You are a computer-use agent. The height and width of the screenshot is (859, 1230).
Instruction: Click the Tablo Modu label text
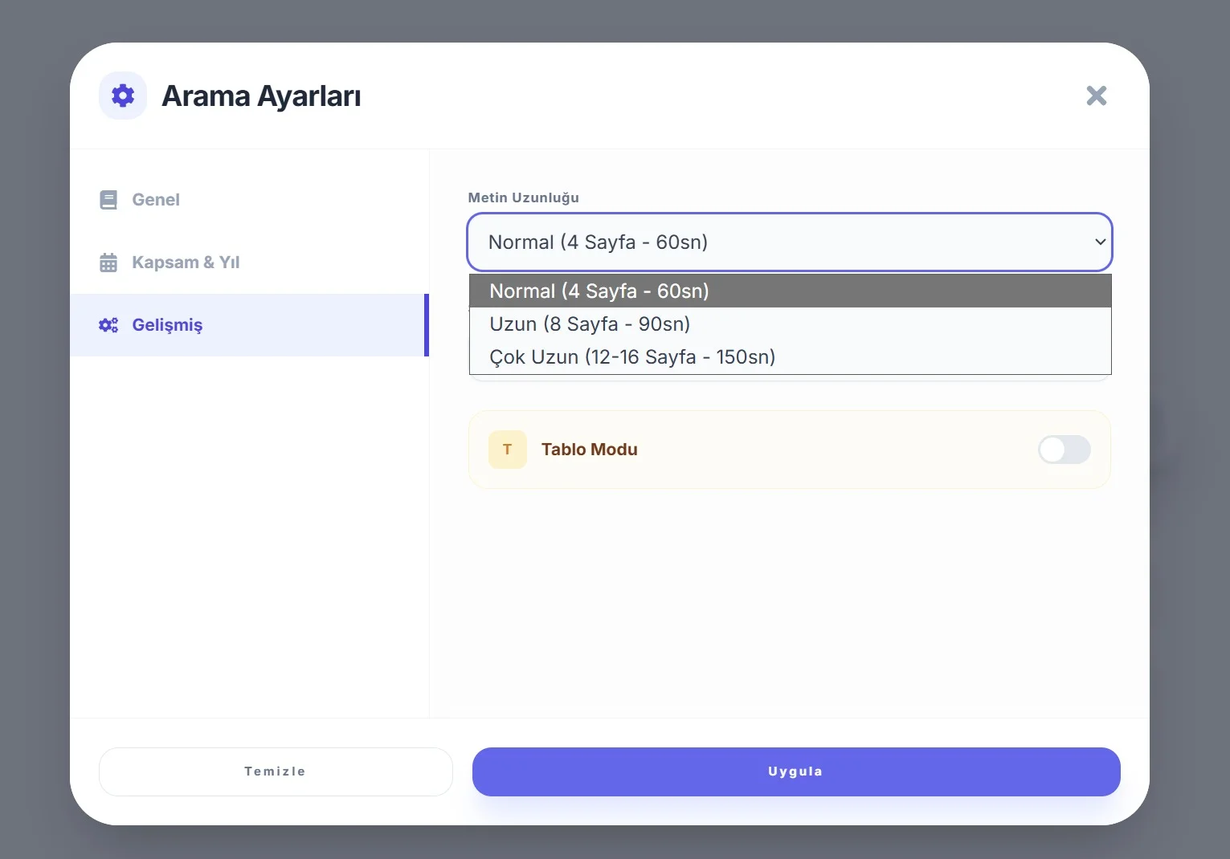coord(589,450)
